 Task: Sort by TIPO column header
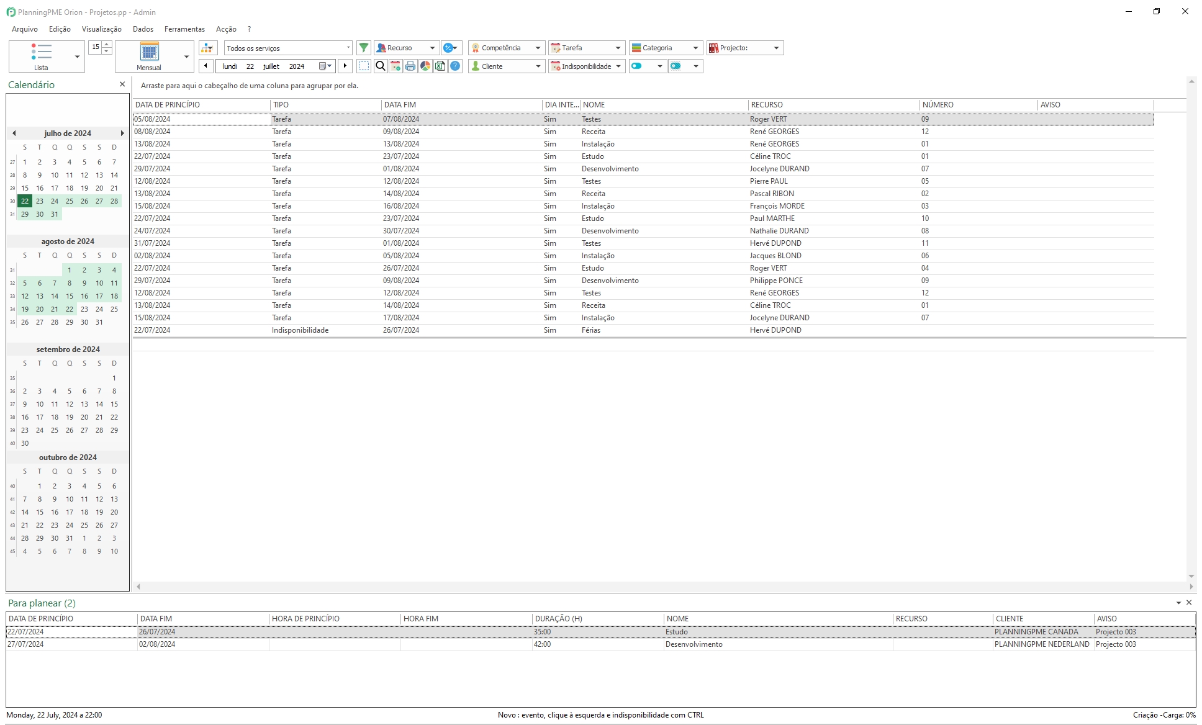pyautogui.click(x=326, y=105)
